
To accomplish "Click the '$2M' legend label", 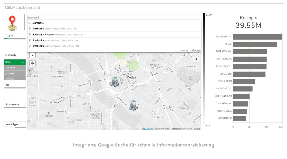I will coord(208,125).
